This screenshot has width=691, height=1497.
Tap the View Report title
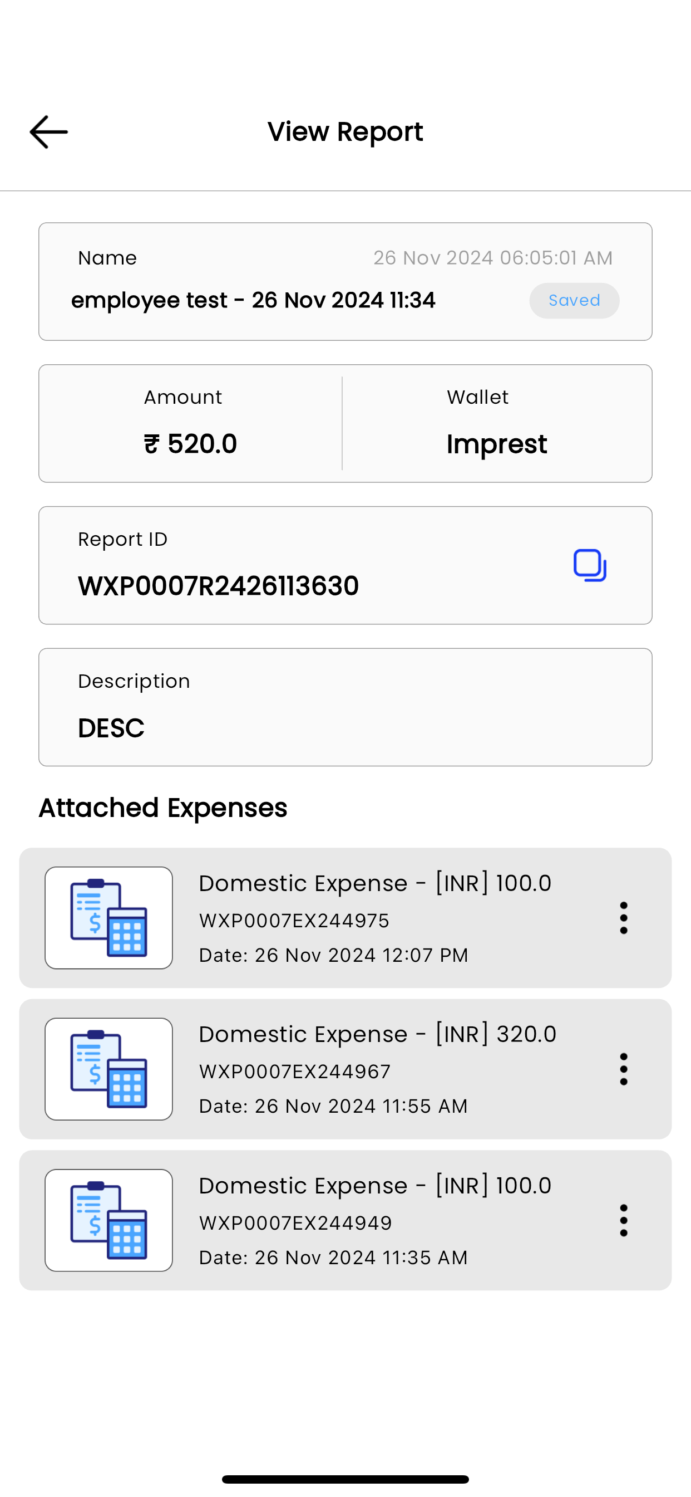click(345, 132)
